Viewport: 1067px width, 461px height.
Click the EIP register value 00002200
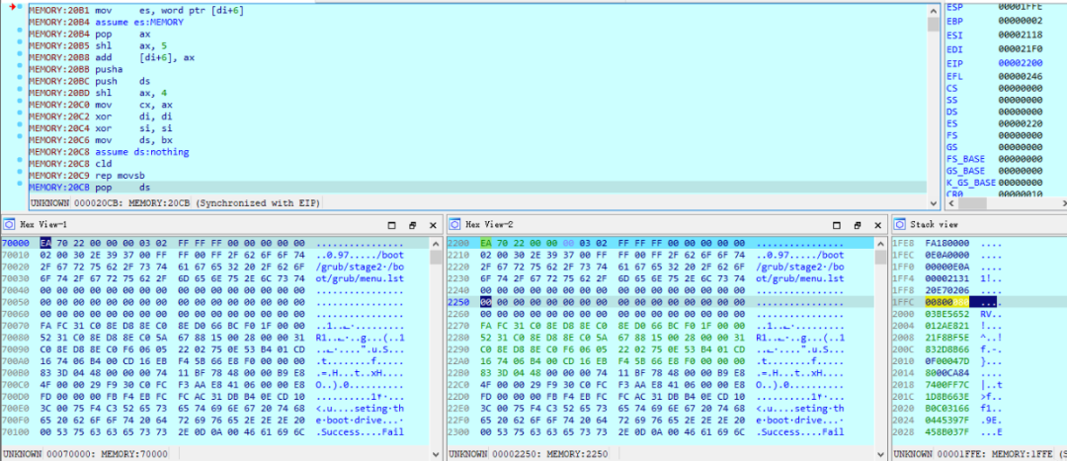(1020, 63)
